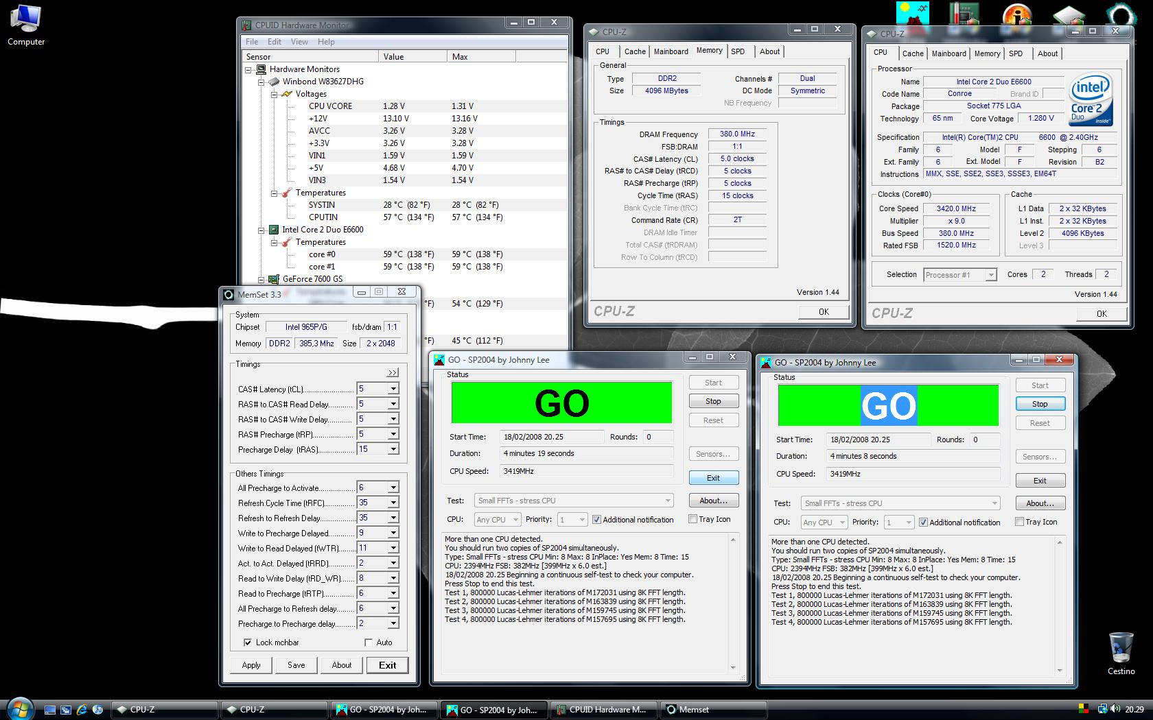Open the CAS# Latency (tCL) dropdown
1153x720 pixels.
[x=393, y=389]
